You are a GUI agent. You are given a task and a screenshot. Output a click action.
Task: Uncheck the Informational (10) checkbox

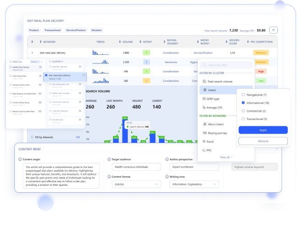(243, 103)
